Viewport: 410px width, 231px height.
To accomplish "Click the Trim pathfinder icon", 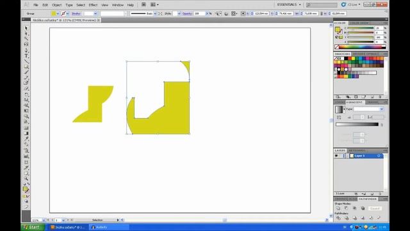I will [x=346, y=218].
